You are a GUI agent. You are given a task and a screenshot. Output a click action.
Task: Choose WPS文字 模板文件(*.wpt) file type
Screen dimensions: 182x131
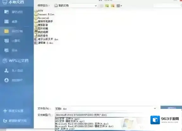70,121
